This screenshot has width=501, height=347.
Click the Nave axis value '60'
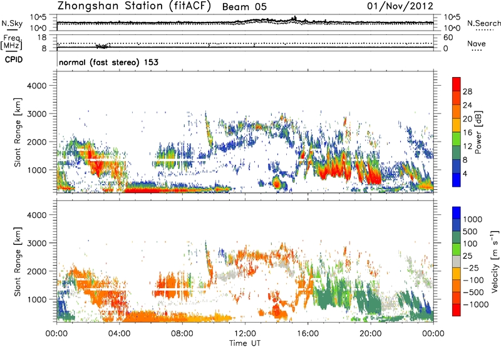tap(448, 38)
